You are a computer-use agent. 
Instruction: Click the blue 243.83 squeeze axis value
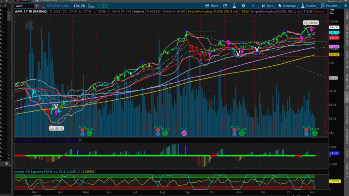coord(334,153)
